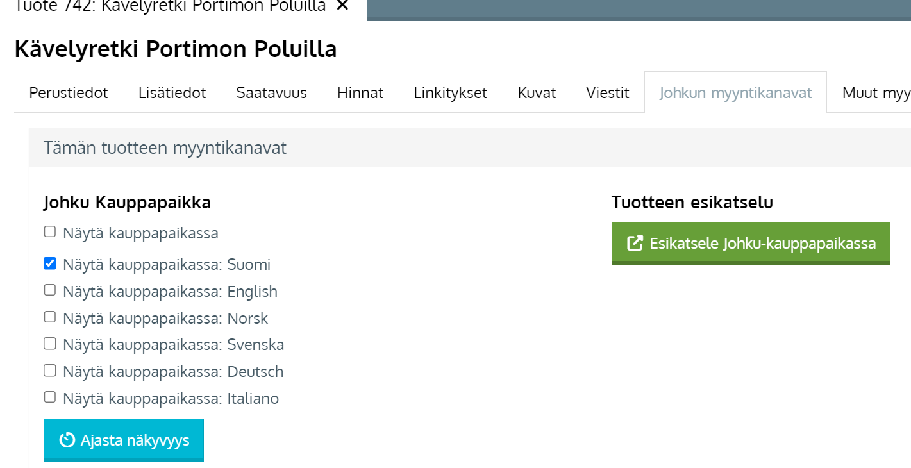Switch to the Viestit tab

607,93
